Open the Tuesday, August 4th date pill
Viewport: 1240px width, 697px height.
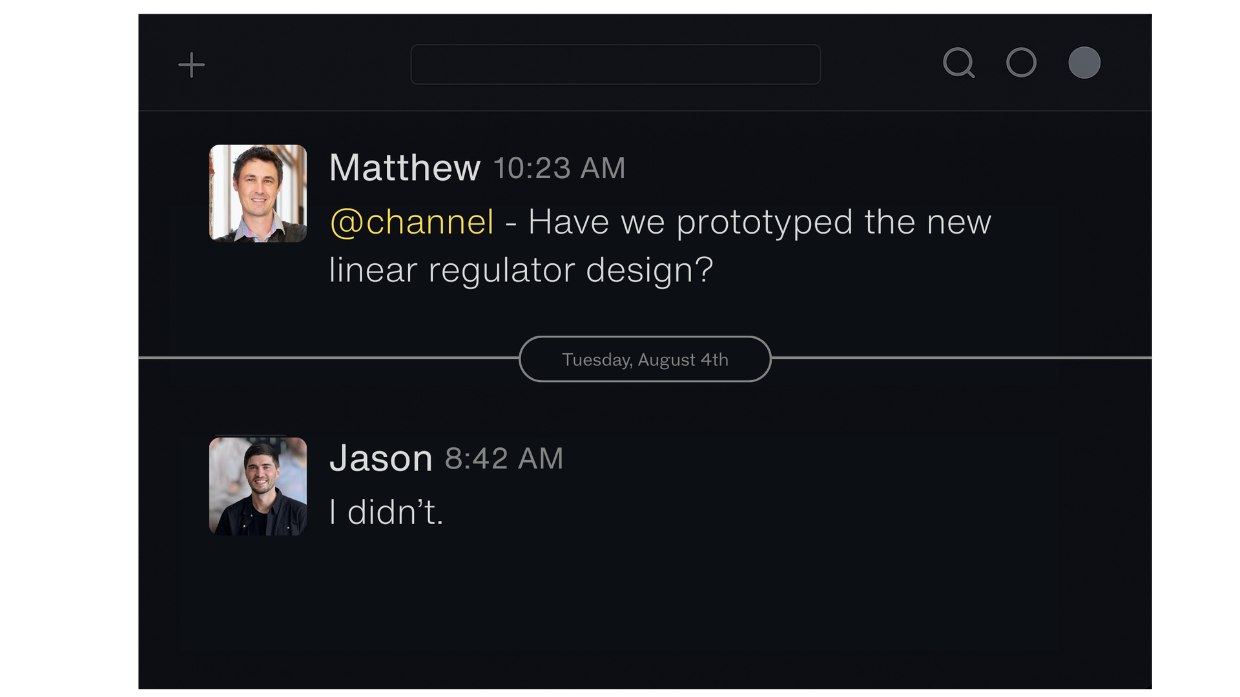click(645, 359)
